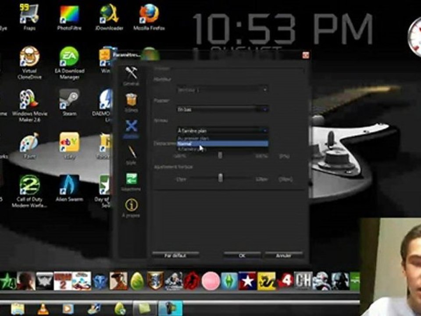421x316 pixels.
Task: Select the Steam desktop icon
Action: [x=69, y=103]
